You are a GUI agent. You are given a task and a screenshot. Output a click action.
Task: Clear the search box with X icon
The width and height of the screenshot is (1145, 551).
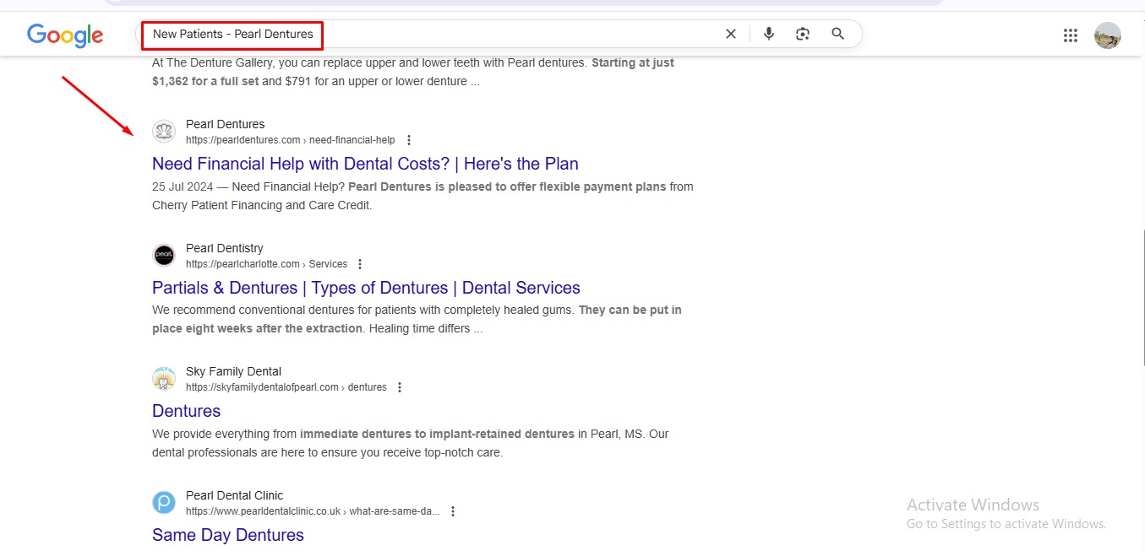[731, 34]
